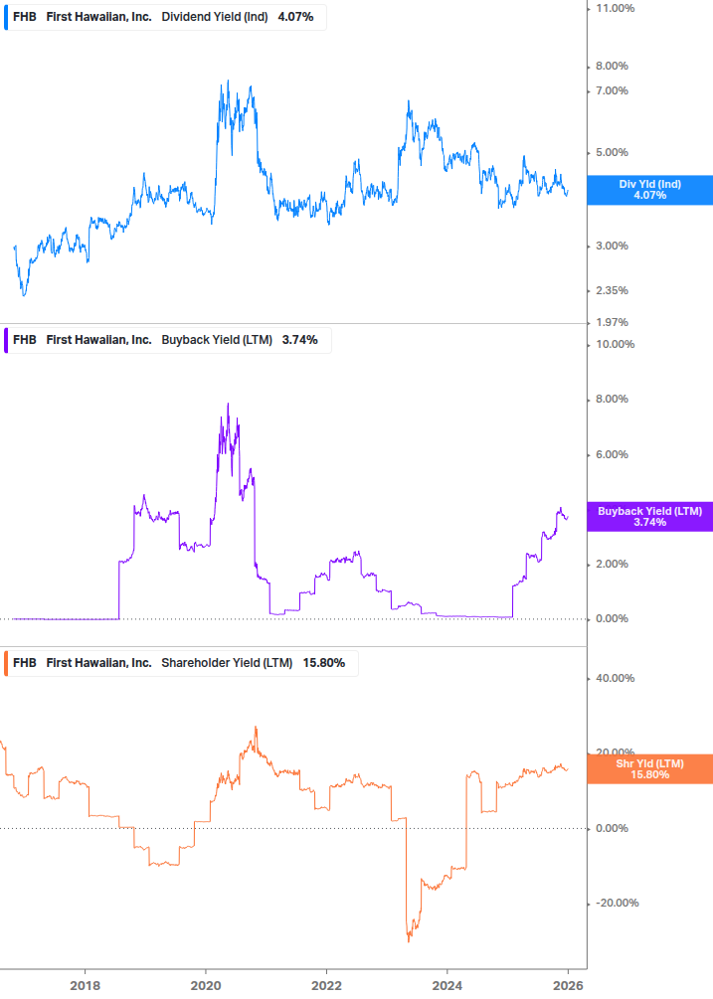Click the 2024 label on the time axis
The width and height of the screenshot is (713, 999).
pos(447,986)
